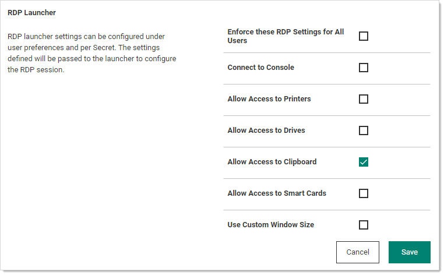Click the Allow Access to Clipboard label text
Image resolution: width=444 pixels, height=275 pixels.
click(272, 162)
